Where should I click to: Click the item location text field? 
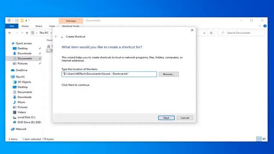[109, 74]
